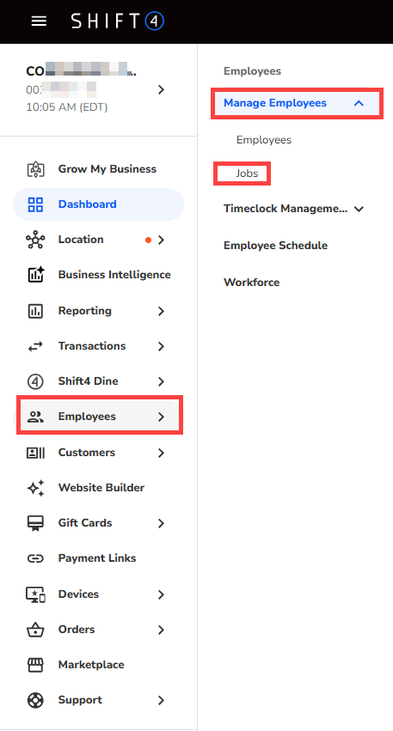Screen dimensions: 393x731
Task: Expand the Gift Cards submenu arrow
Action: pyautogui.click(x=162, y=523)
